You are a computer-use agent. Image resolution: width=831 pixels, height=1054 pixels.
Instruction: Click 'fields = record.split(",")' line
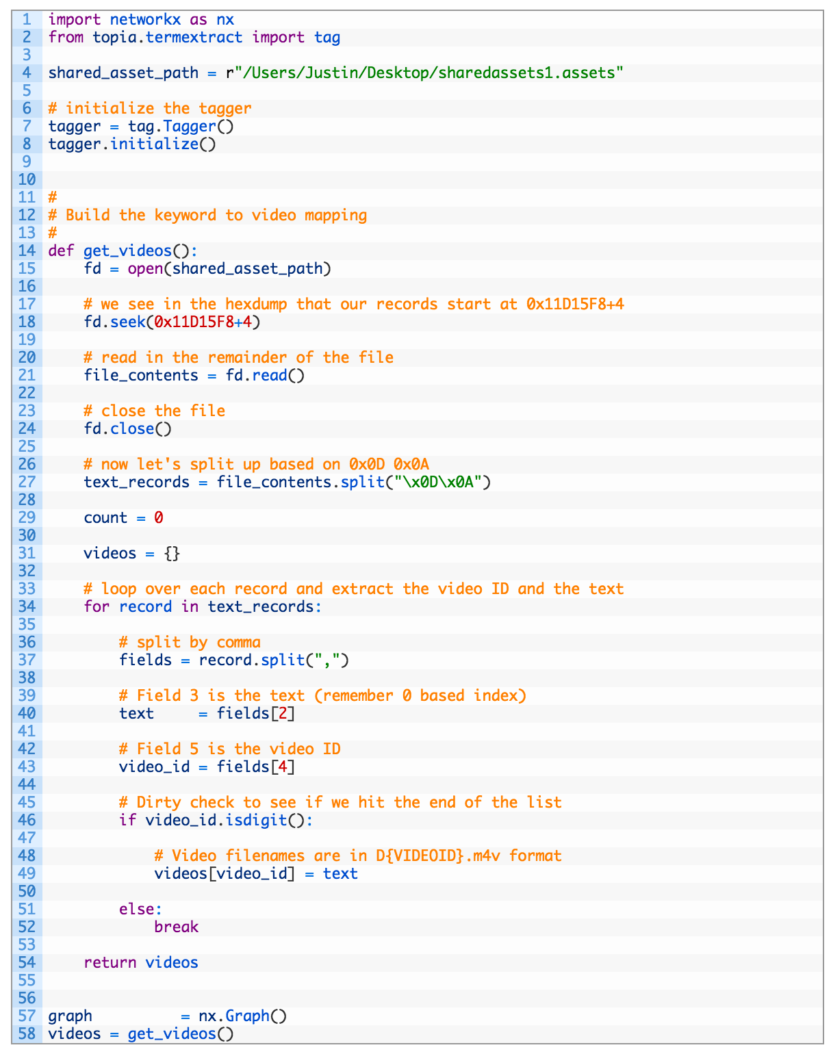(x=234, y=660)
